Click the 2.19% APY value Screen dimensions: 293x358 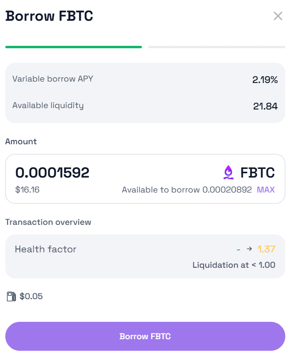coord(265,80)
